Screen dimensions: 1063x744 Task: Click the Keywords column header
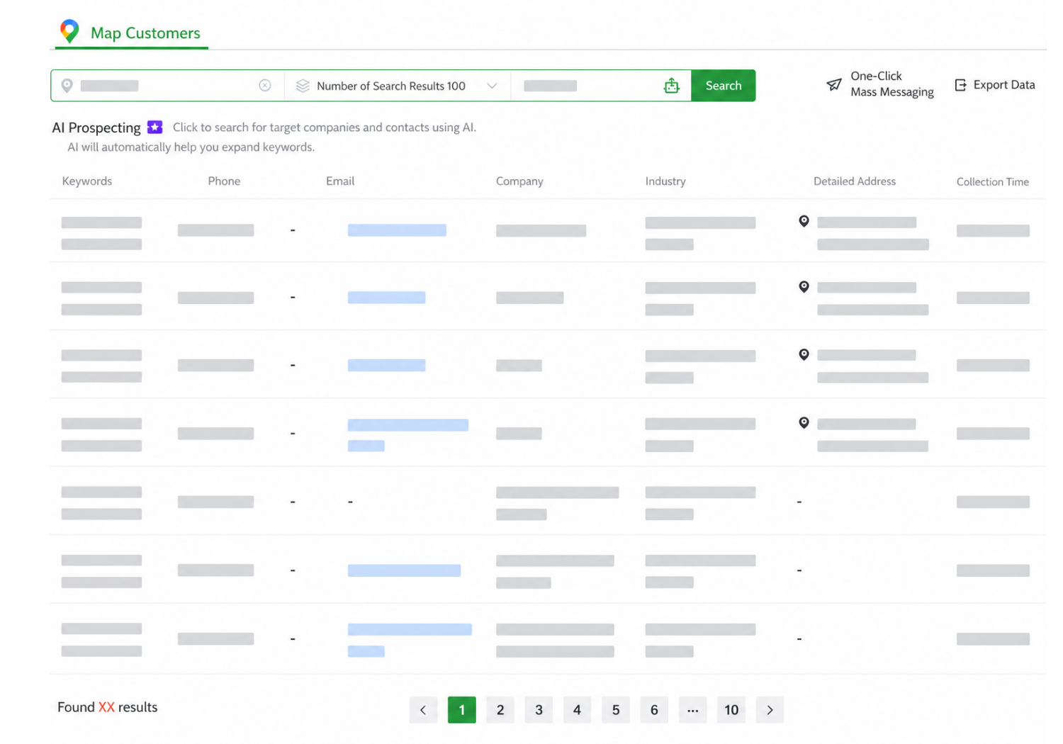point(87,181)
